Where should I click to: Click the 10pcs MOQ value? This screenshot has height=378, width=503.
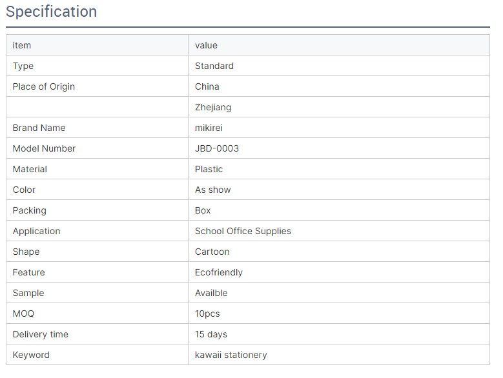tap(207, 313)
